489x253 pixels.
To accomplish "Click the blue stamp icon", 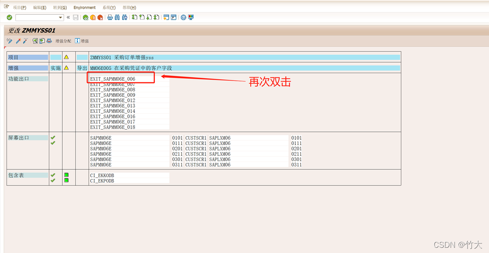I will click(x=49, y=41).
